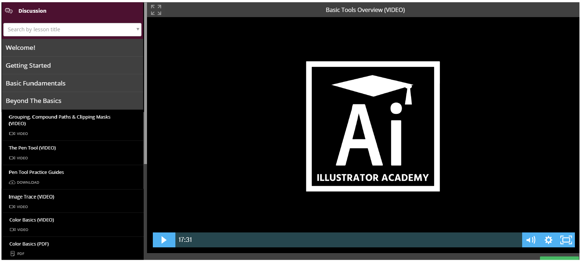Collapse the Beyond The Basics section
The width and height of the screenshot is (584, 263).
click(x=72, y=101)
